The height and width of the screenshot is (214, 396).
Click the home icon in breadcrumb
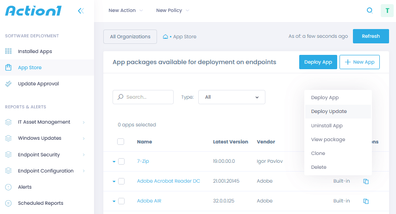tap(165, 36)
